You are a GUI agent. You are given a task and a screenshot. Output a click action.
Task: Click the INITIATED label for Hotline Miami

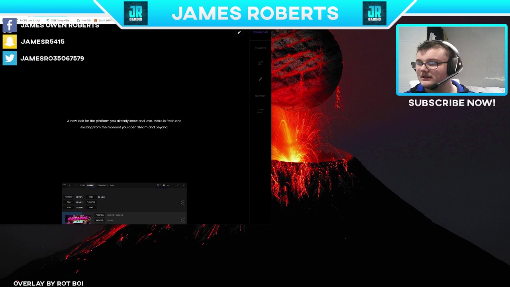[100, 220]
